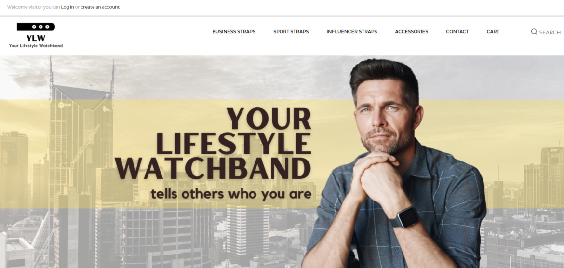View the Cart page
This screenshot has height=268, width=564.
point(493,32)
